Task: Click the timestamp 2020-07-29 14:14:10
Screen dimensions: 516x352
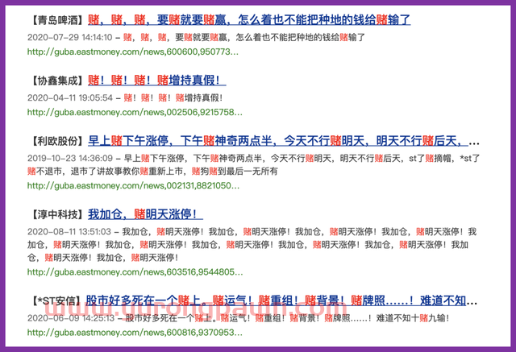Action: pyautogui.click(x=70, y=38)
